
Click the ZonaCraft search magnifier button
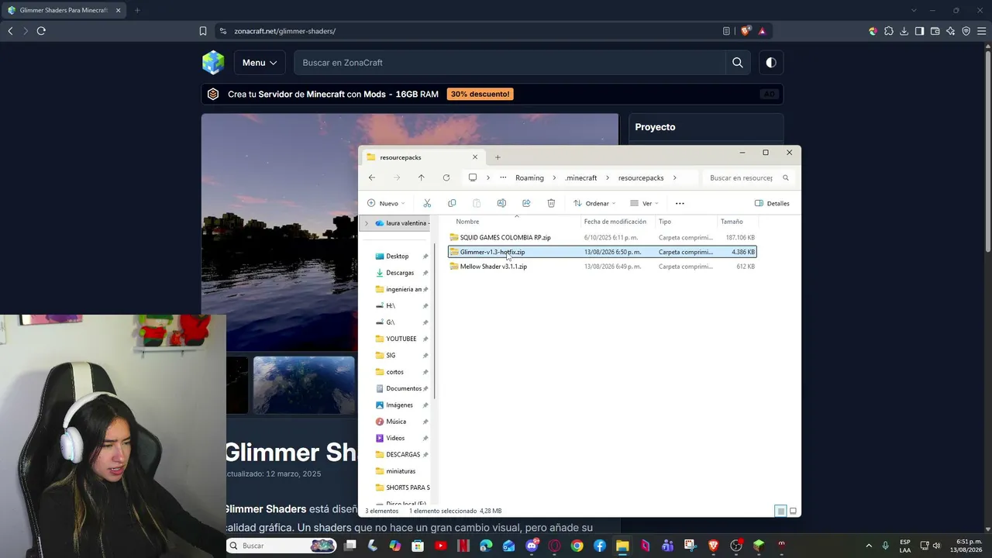point(738,63)
